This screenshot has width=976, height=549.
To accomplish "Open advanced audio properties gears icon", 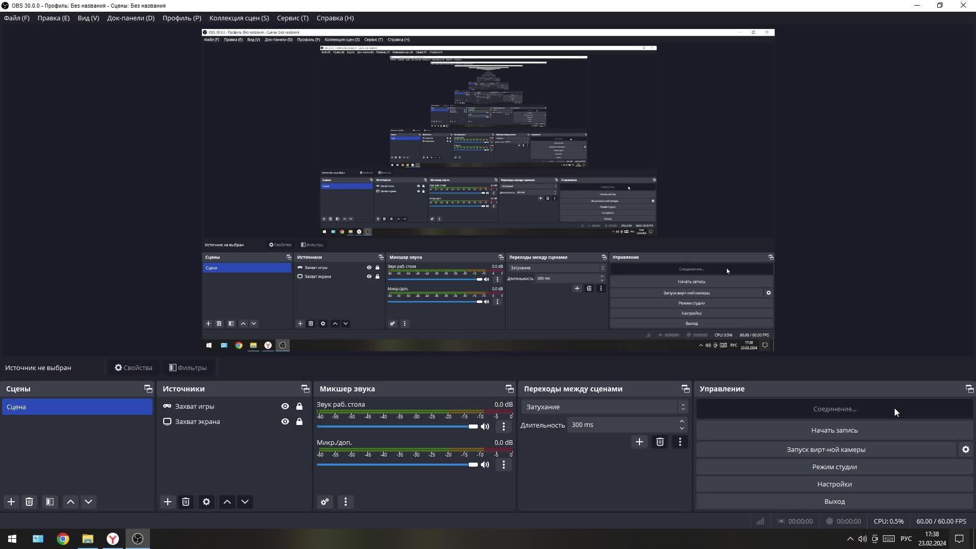I will click(x=325, y=502).
